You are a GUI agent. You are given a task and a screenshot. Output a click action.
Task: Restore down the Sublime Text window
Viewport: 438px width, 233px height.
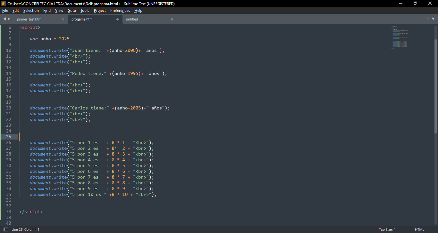click(x=416, y=4)
